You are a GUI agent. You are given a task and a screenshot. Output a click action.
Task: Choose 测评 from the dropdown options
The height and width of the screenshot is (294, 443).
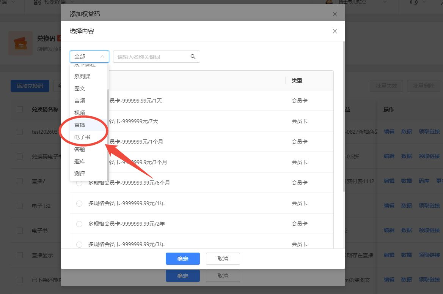click(80, 174)
